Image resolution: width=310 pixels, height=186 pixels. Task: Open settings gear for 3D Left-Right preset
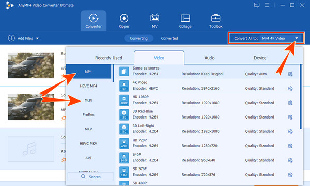point(290,131)
